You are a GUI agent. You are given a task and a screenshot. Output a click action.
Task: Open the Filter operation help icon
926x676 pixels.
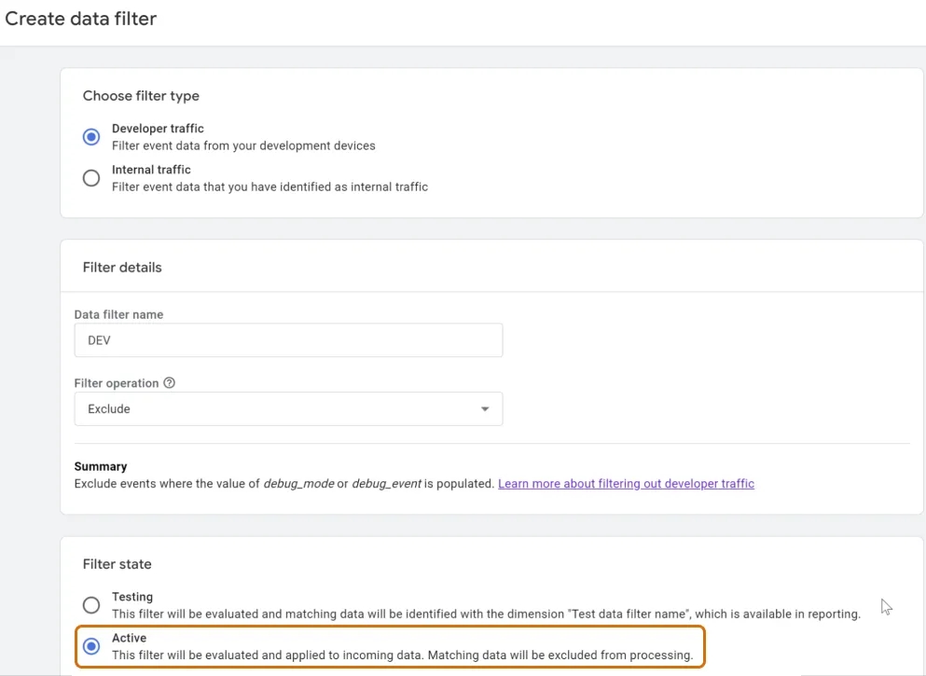(170, 382)
